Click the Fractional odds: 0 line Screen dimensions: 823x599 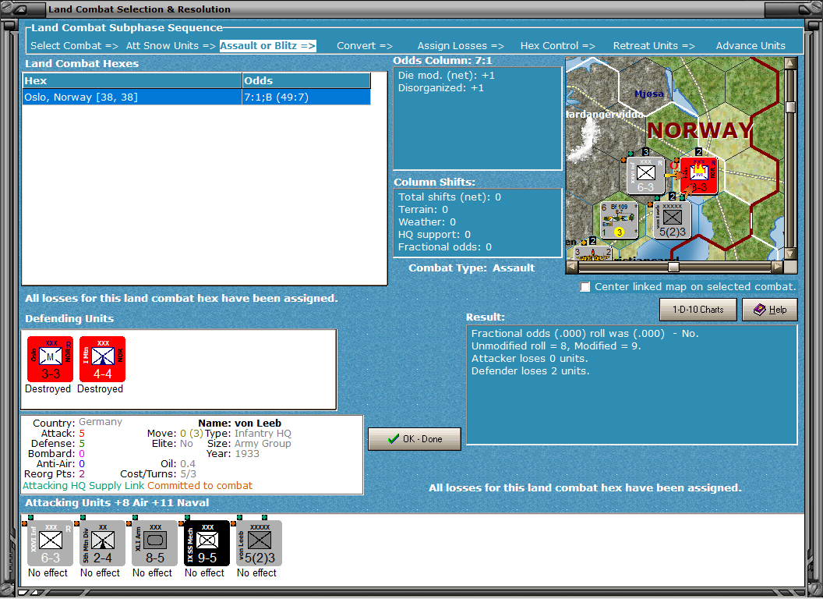pos(444,247)
